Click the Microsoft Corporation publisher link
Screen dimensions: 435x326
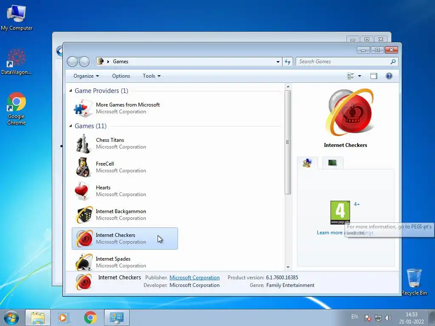click(x=195, y=278)
